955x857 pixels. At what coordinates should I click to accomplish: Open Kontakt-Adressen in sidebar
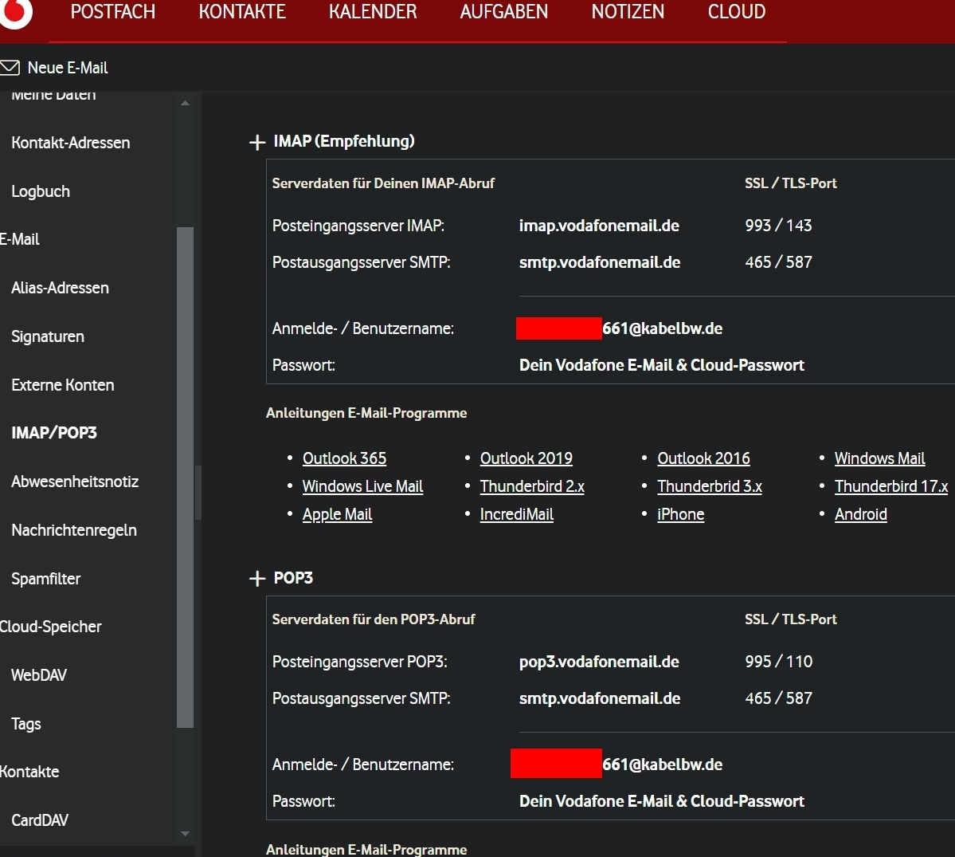pos(71,143)
